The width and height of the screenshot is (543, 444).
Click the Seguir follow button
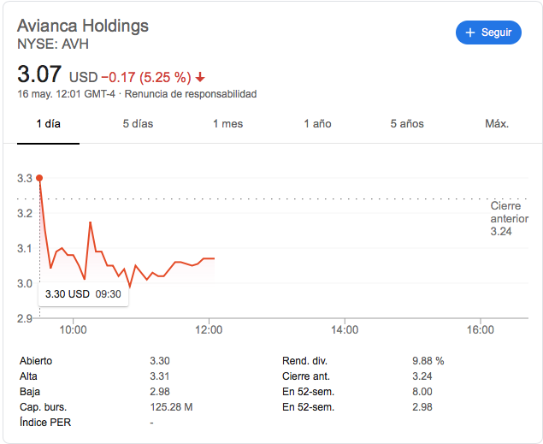click(x=488, y=33)
